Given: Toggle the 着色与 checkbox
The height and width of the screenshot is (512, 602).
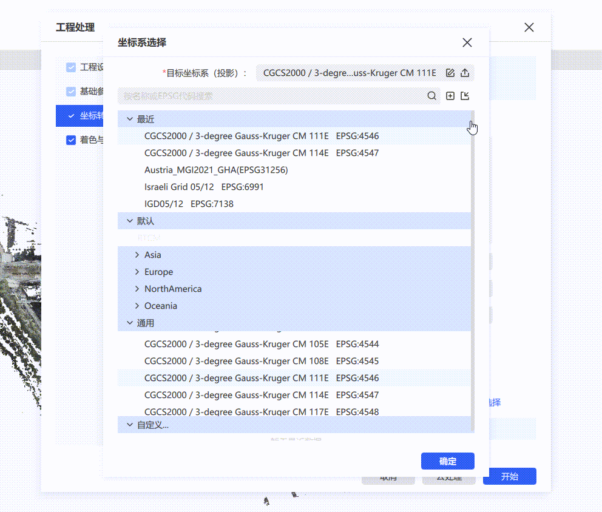Looking at the screenshot, I should [71, 140].
